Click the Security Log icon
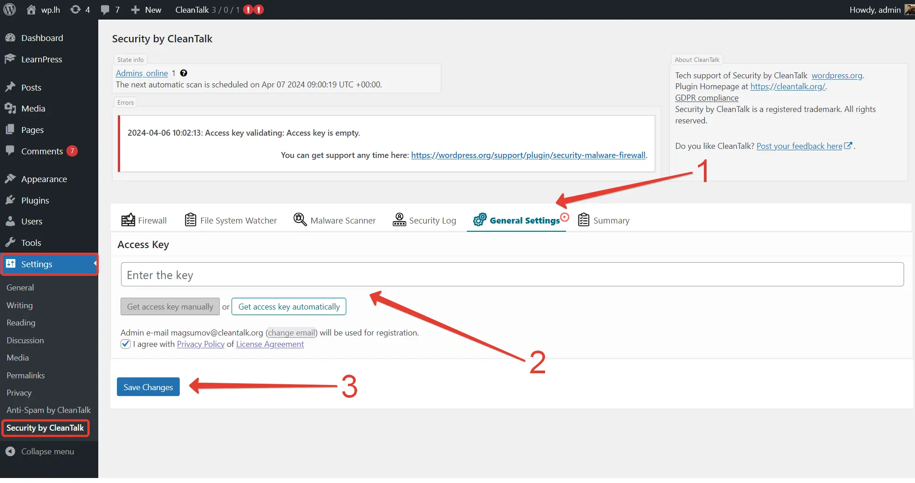Viewport: 915px width, 483px height. tap(399, 219)
